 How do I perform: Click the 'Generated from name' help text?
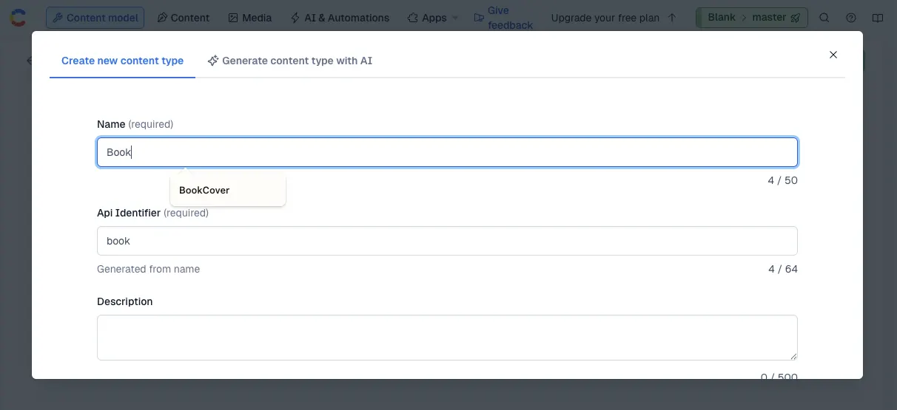pyautogui.click(x=148, y=269)
